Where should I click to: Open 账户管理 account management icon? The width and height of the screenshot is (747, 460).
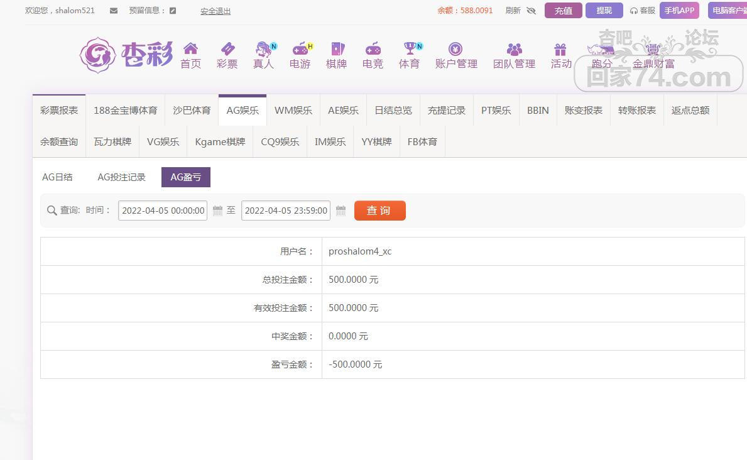(455, 49)
